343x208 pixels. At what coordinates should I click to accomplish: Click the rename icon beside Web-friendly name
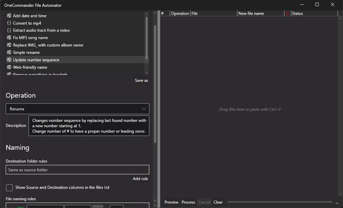click(x=9, y=67)
